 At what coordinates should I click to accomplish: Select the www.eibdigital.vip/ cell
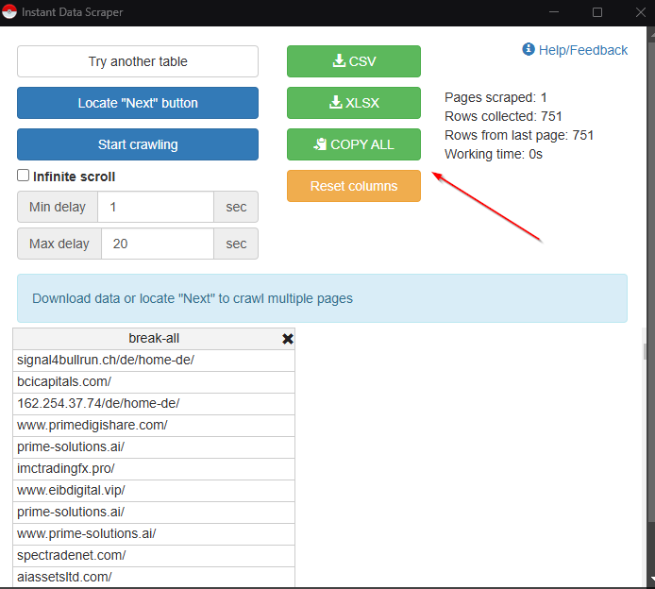154,491
